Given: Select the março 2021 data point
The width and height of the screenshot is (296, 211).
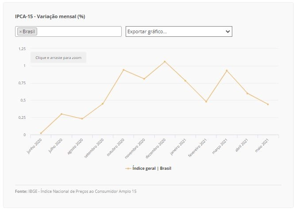Looking at the screenshot, I should (x=227, y=70).
